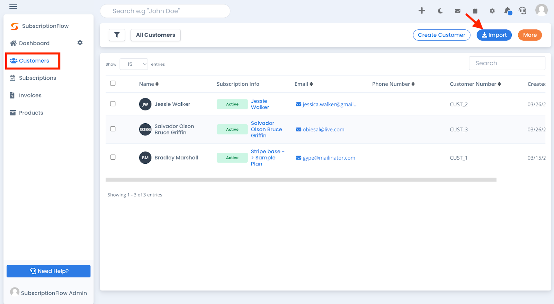554x304 pixels.
Task: Sort by Customer Number column
Action: pyautogui.click(x=475, y=84)
